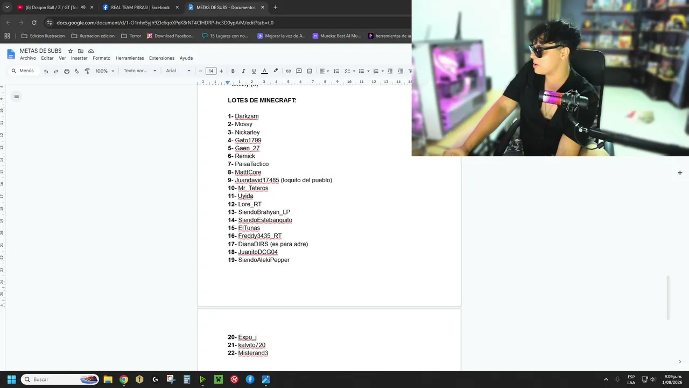Open the Minecraft creeper taskbar icon

pos(218,379)
